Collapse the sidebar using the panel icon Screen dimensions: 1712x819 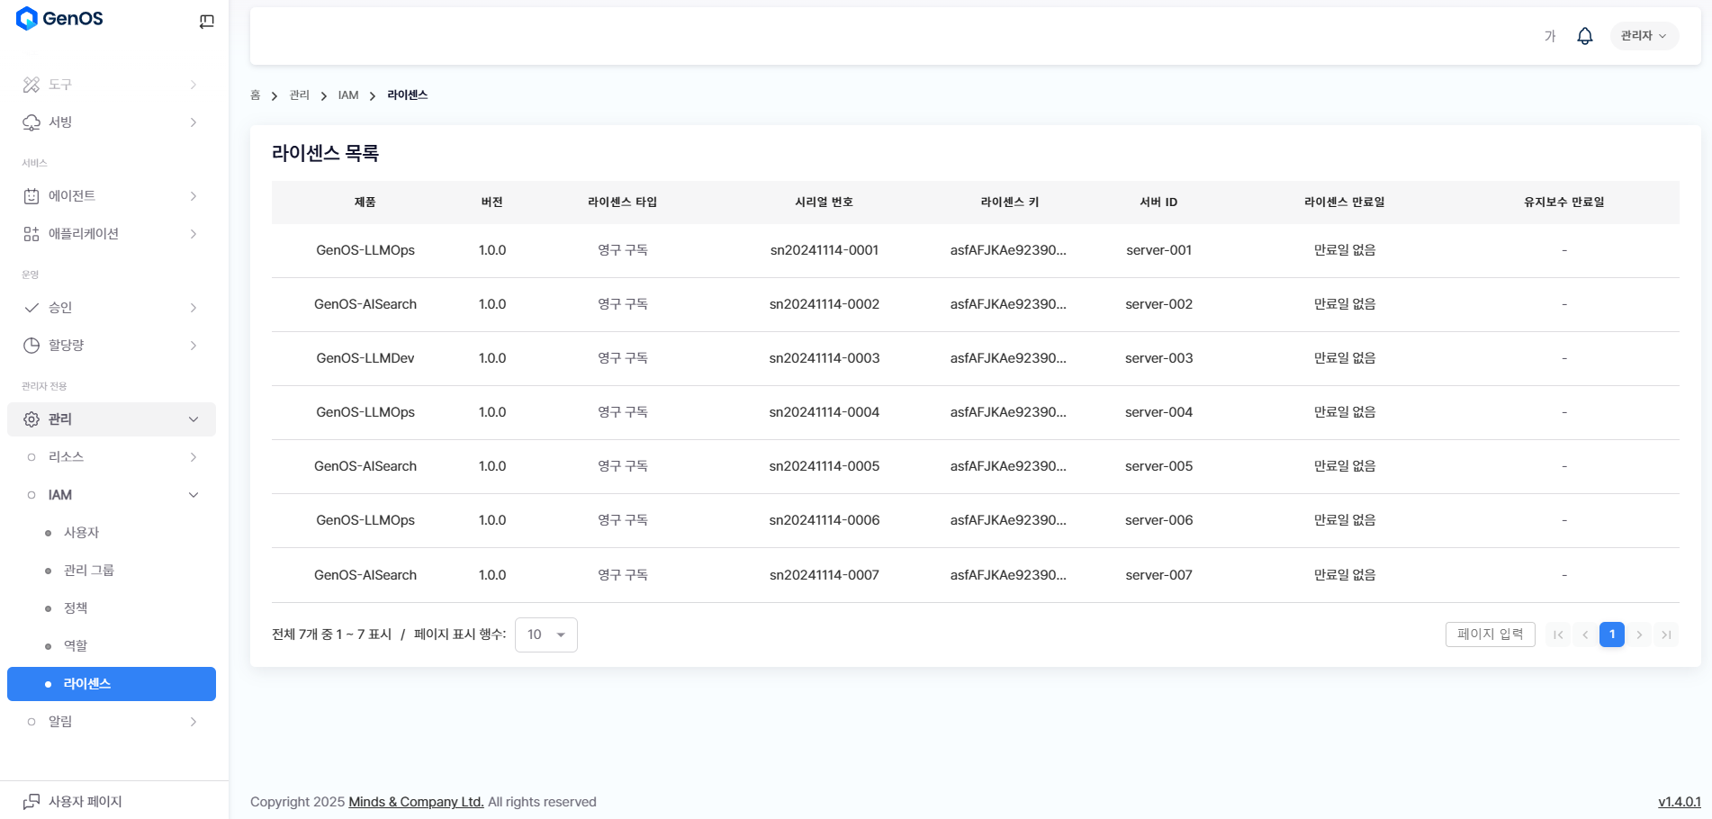pos(206,22)
